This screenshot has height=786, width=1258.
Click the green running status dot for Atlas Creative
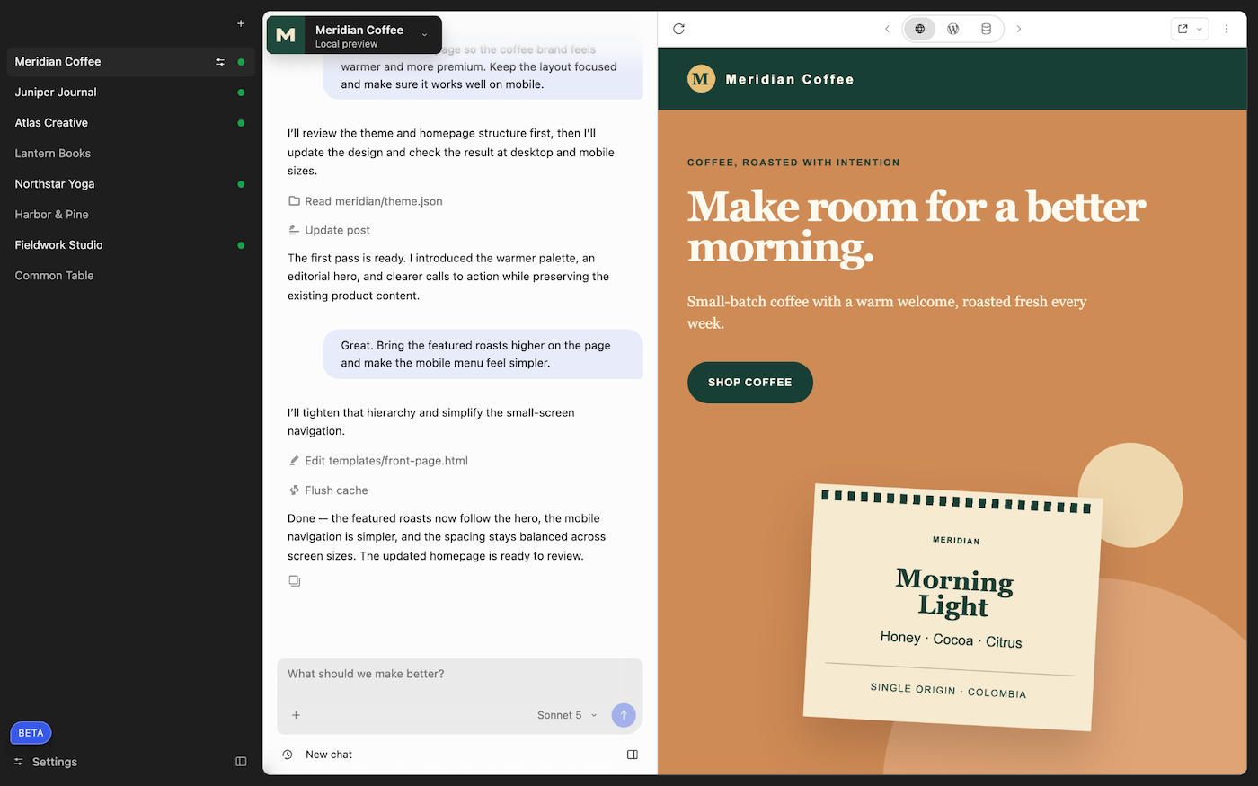[x=241, y=123]
